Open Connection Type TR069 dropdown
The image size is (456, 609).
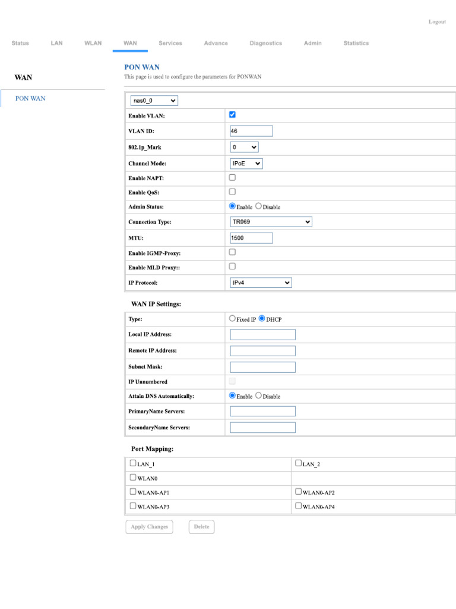(271, 222)
